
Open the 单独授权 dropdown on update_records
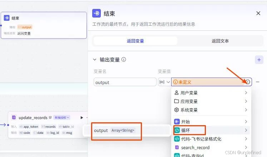(61, 117)
